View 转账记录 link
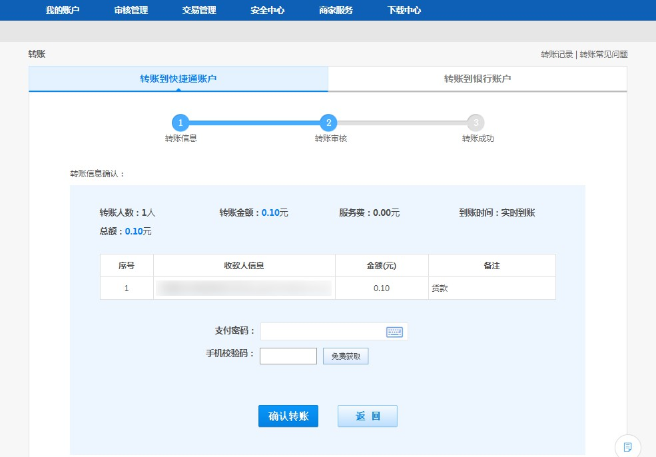Screen dimensions: 656x457 [557, 55]
